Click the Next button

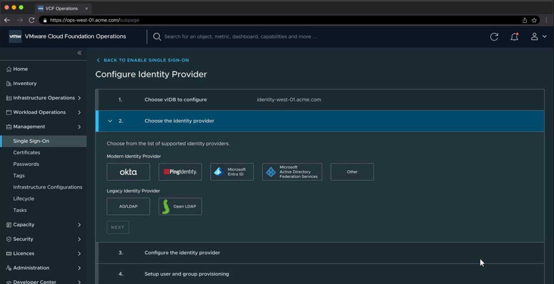(x=118, y=227)
